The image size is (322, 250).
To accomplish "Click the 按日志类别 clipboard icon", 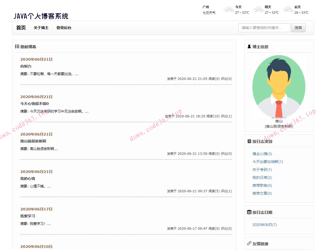I will tap(249, 141).
